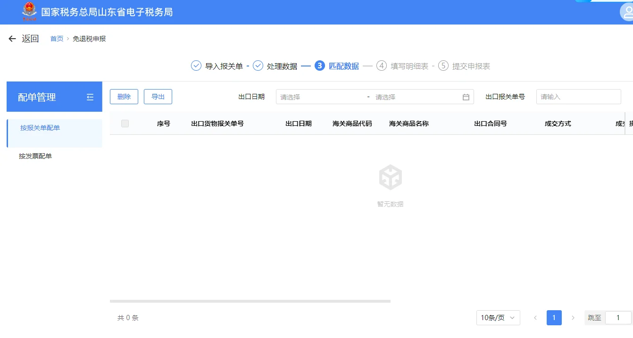Viewport: 633px width, 338px height.
Task: Collapse the 配单管理 sidebar panel
Action: click(x=91, y=96)
